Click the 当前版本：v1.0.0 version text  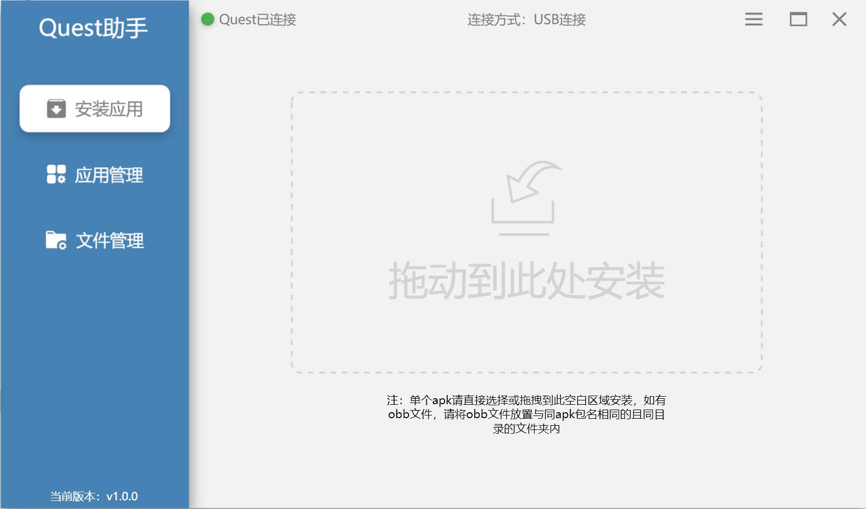tap(94, 496)
